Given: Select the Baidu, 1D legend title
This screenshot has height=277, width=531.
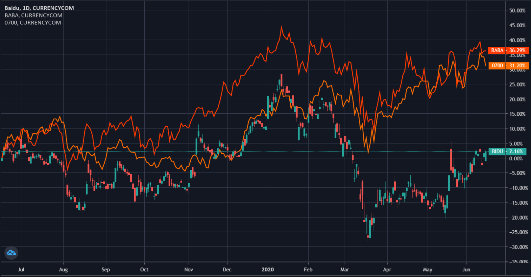Looking at the screenshot, I should (39, 8).
